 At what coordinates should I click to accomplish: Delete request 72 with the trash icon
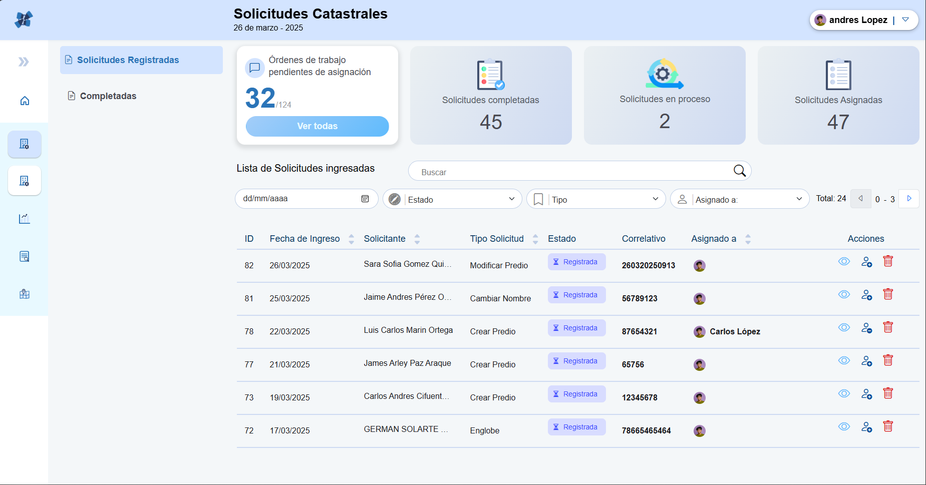pyautogui.click(x=888, y=426)
